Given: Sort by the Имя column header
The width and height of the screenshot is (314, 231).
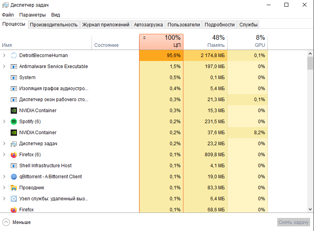Looking at the screenshot, I should tap(46, 42).
